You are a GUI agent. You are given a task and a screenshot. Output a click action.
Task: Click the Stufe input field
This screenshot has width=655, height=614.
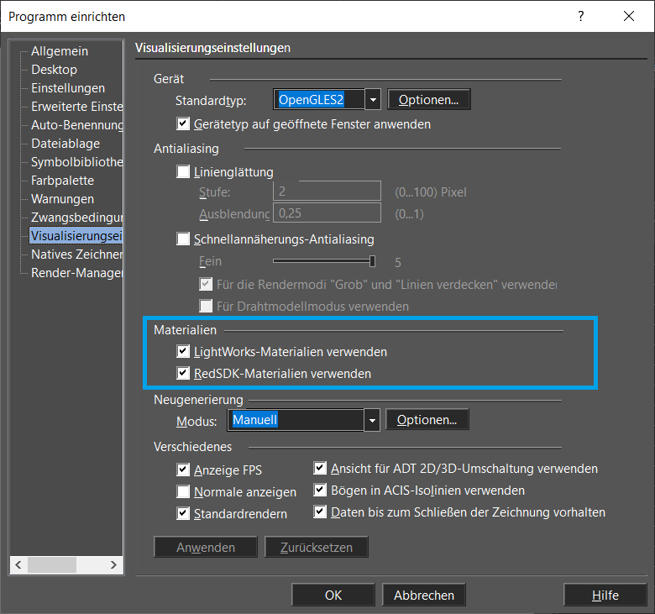[327, 192]
